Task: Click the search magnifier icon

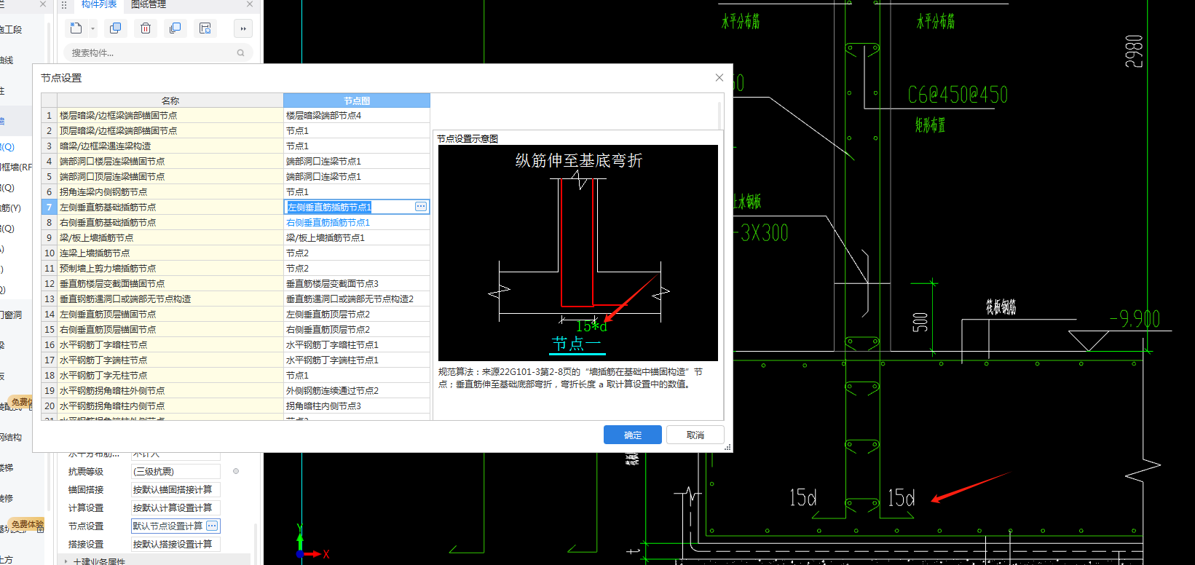Action: [241, 52]
